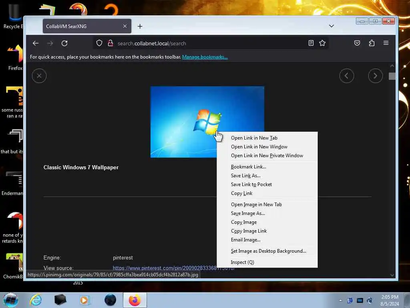Viewport: 410px width, 308px height.
Task: Choose Copy Link in the context menu
Action: [267, 193]
